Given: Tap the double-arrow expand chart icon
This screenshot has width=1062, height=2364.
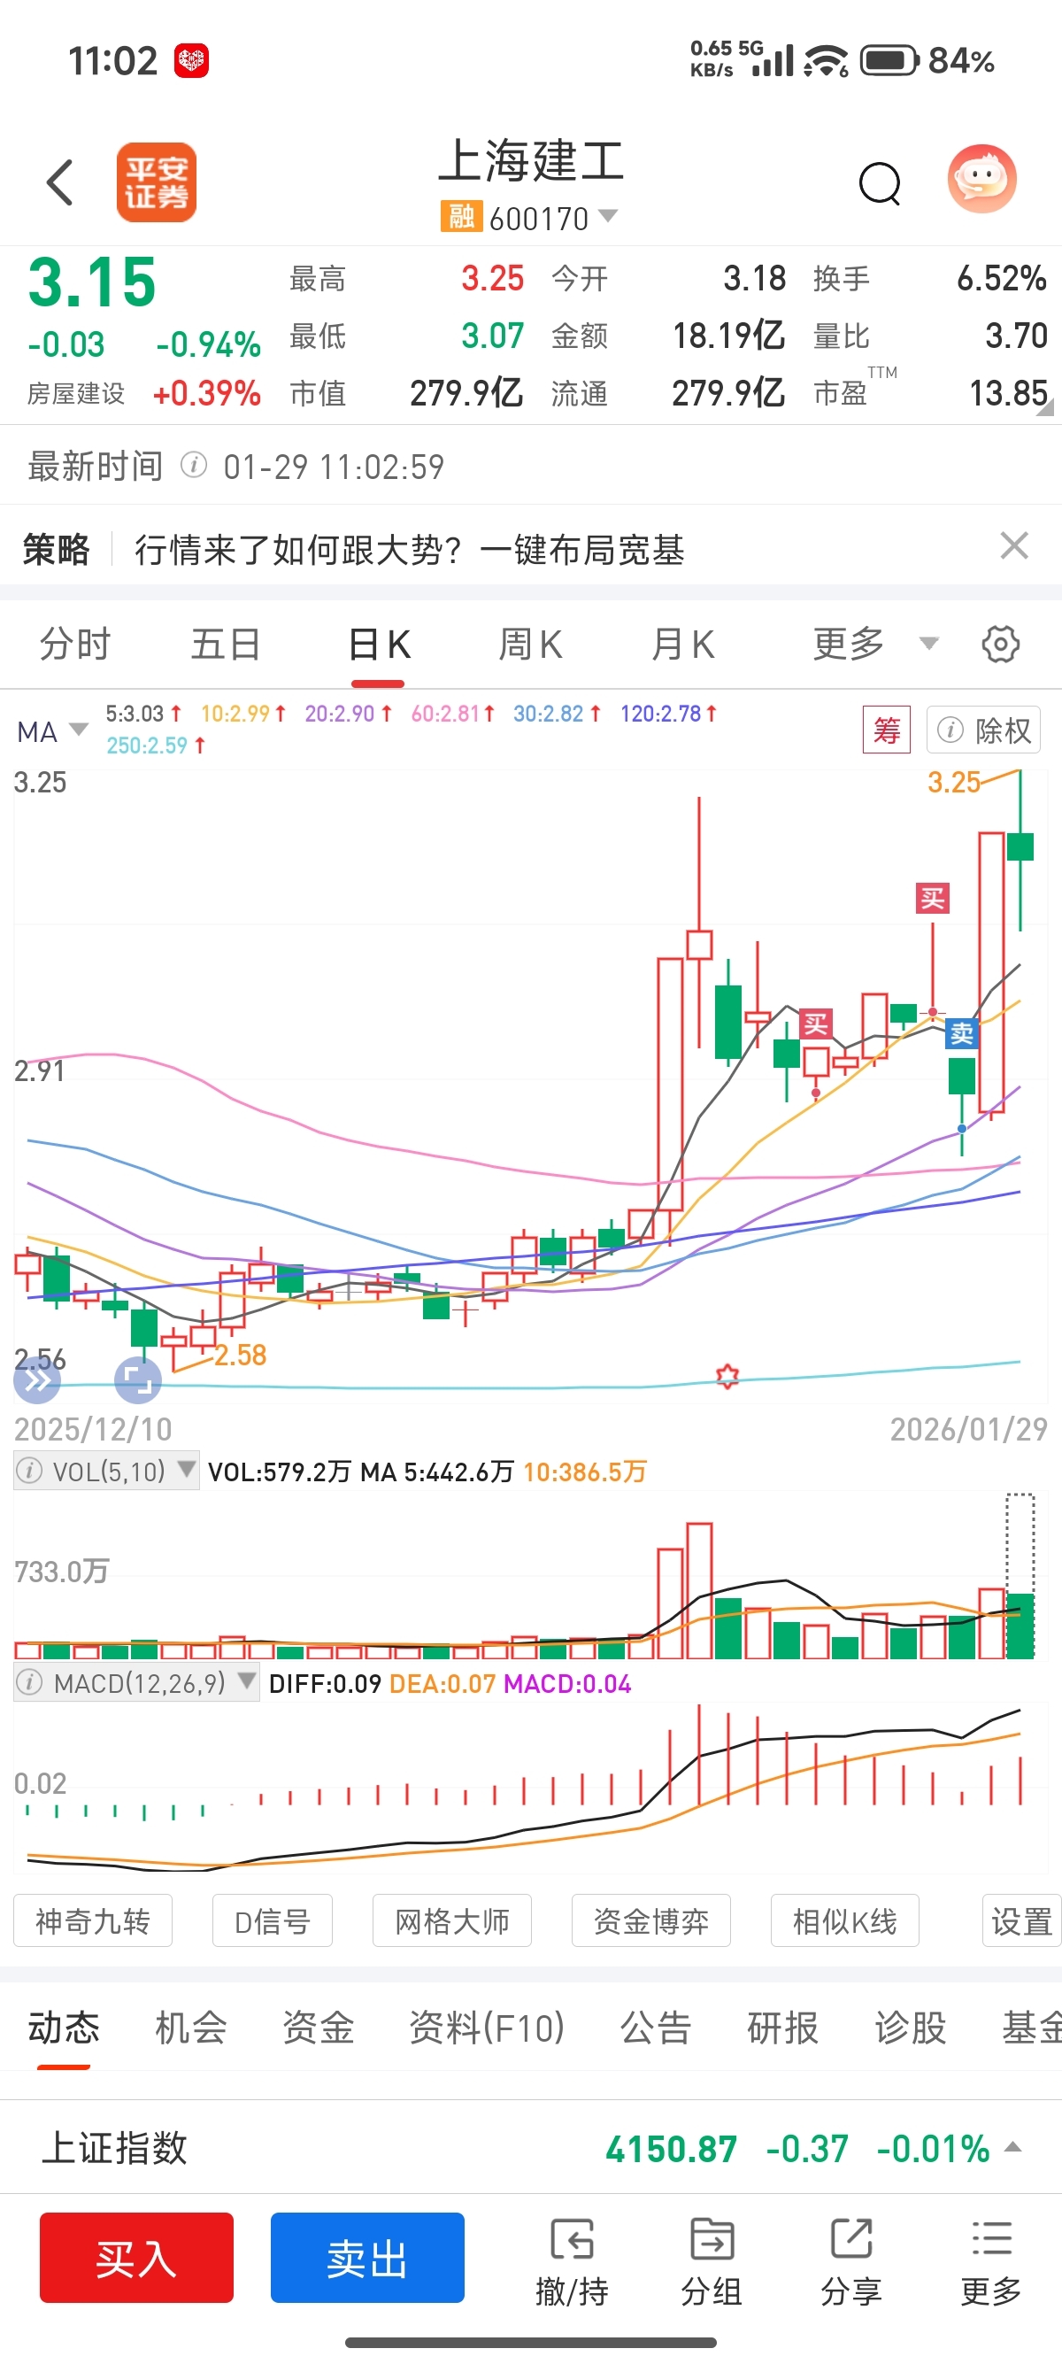Looking at the screenshot, I should [x=37, y=1380].
